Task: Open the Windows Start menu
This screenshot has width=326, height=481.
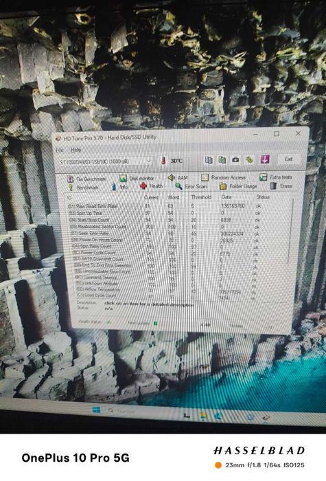Action: 96,410
